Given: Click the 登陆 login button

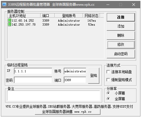Looking at the screenshot, I should point(94,76).
